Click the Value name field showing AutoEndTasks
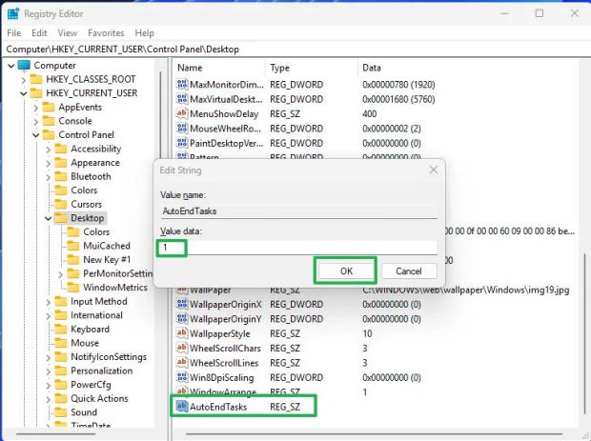The image size is (591, 441). (298, 210)
